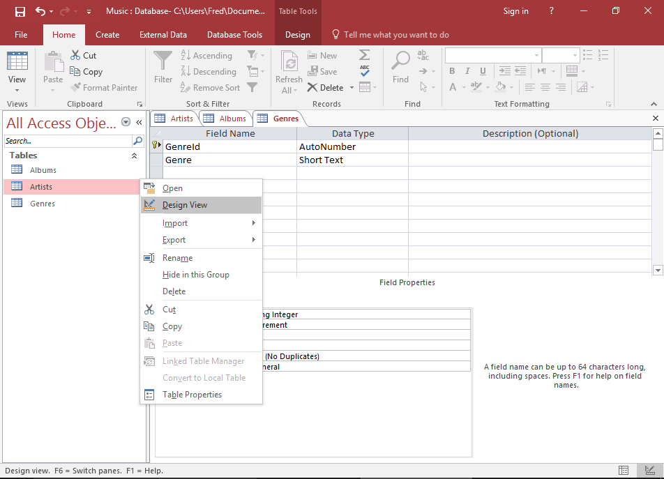Open the All Access Objects dropdown arrow
Viewport: 664px width, 479px height.
coord(126,122)
